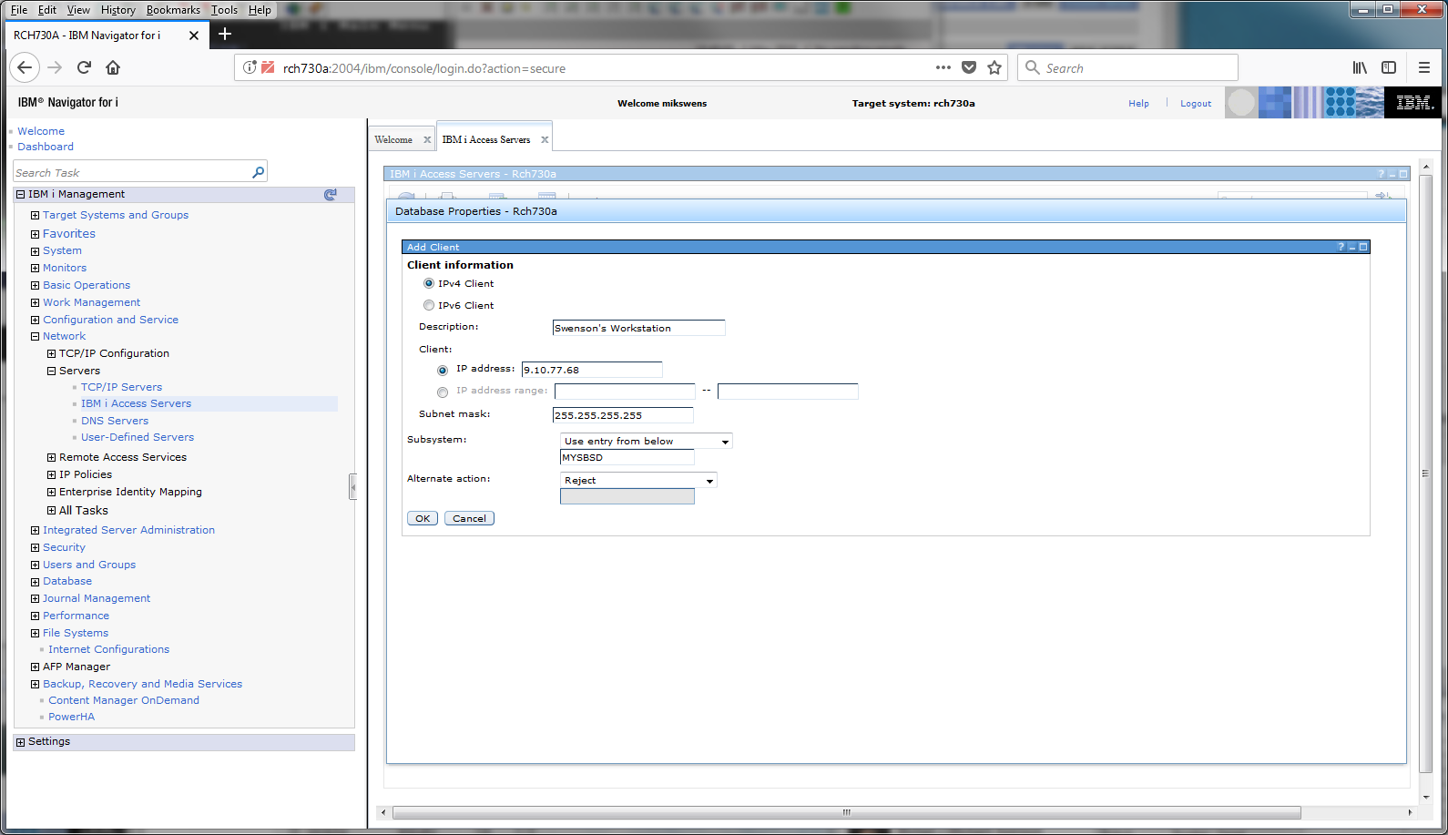
Task: Open the Help link in header
Action: 1138,104
